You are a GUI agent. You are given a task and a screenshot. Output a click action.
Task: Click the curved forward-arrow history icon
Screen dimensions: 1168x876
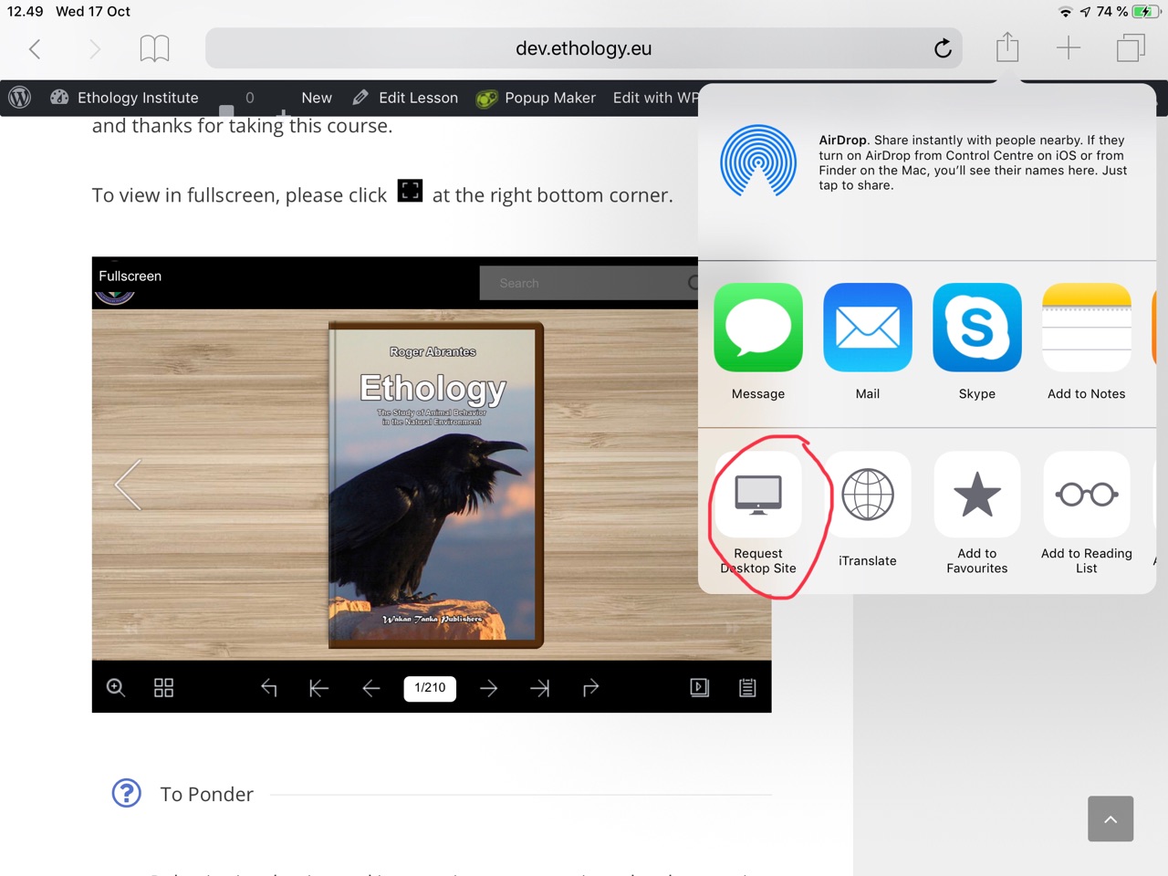point(590,687)
